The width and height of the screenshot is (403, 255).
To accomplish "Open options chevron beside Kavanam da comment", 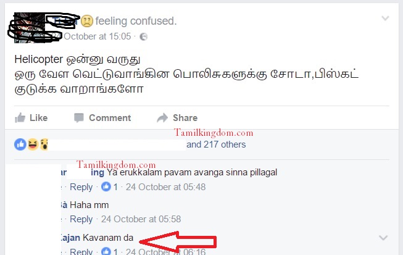I will (383, 238).
